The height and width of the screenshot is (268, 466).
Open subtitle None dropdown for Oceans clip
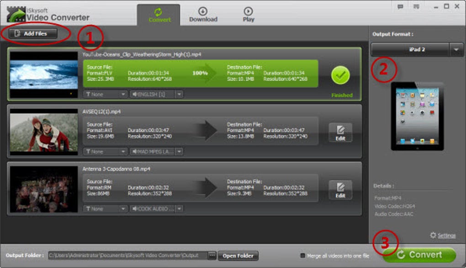pos(105,94)
